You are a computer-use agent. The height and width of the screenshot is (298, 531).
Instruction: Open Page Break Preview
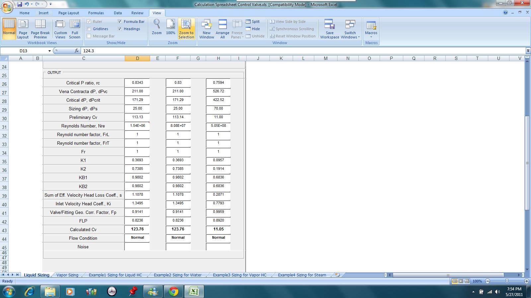[x=40, y=29]
